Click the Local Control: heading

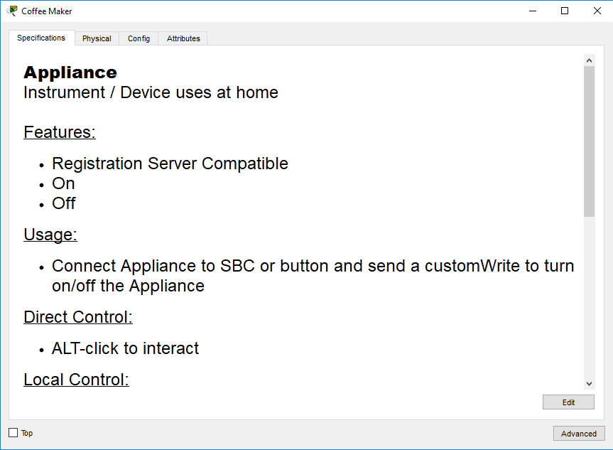pyautogui.click(x=76, y=380)
